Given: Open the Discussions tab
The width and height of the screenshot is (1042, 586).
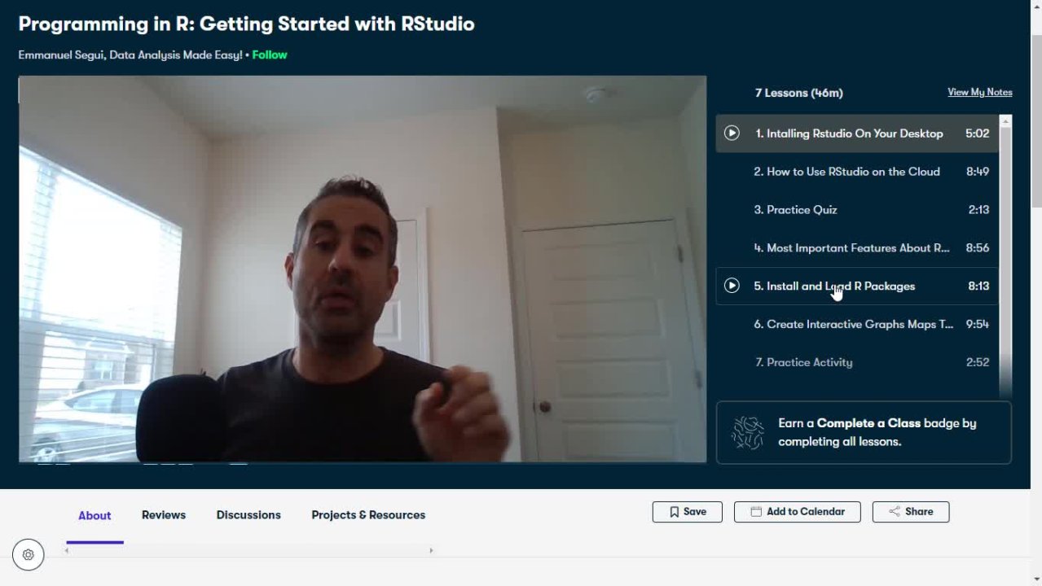Looking at the screenshot, I should 248,515.
